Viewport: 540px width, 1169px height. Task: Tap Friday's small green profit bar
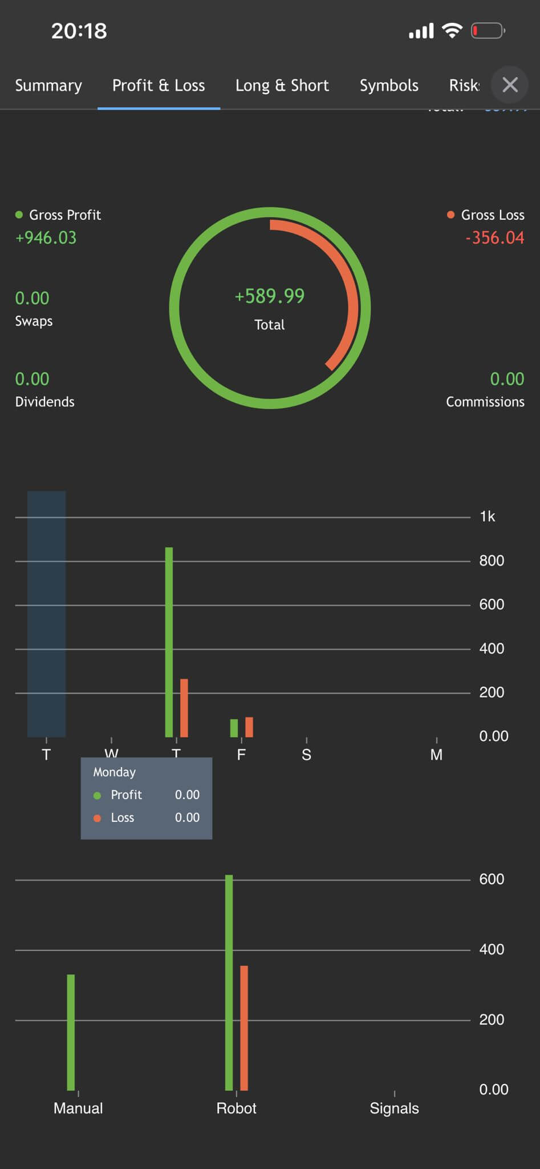click(234, 728)
